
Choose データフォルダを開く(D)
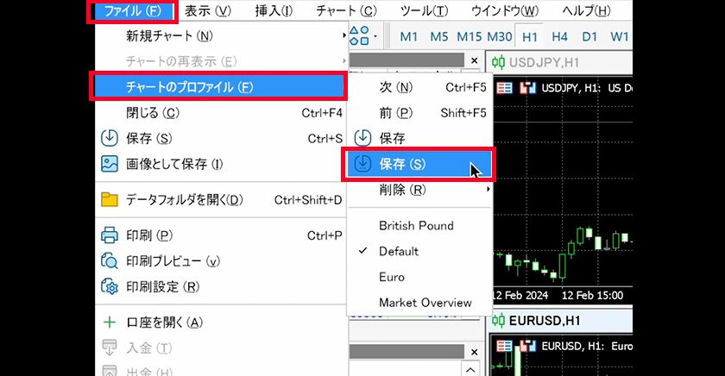(x=221, y=199)
